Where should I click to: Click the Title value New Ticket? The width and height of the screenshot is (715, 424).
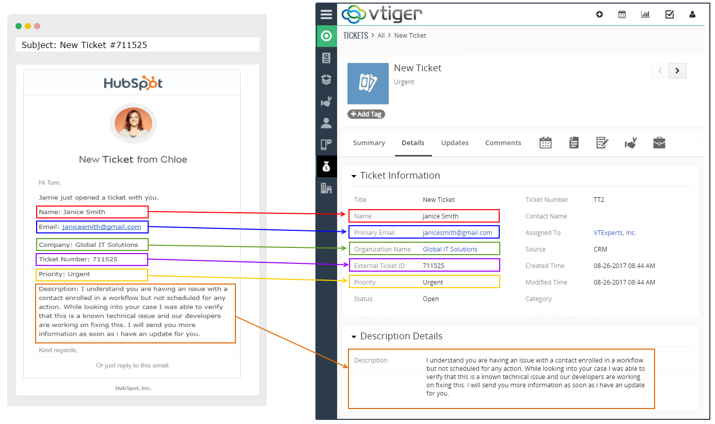click(439, 200)
